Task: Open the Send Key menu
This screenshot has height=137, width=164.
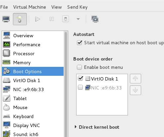Action: coord(78,7)
